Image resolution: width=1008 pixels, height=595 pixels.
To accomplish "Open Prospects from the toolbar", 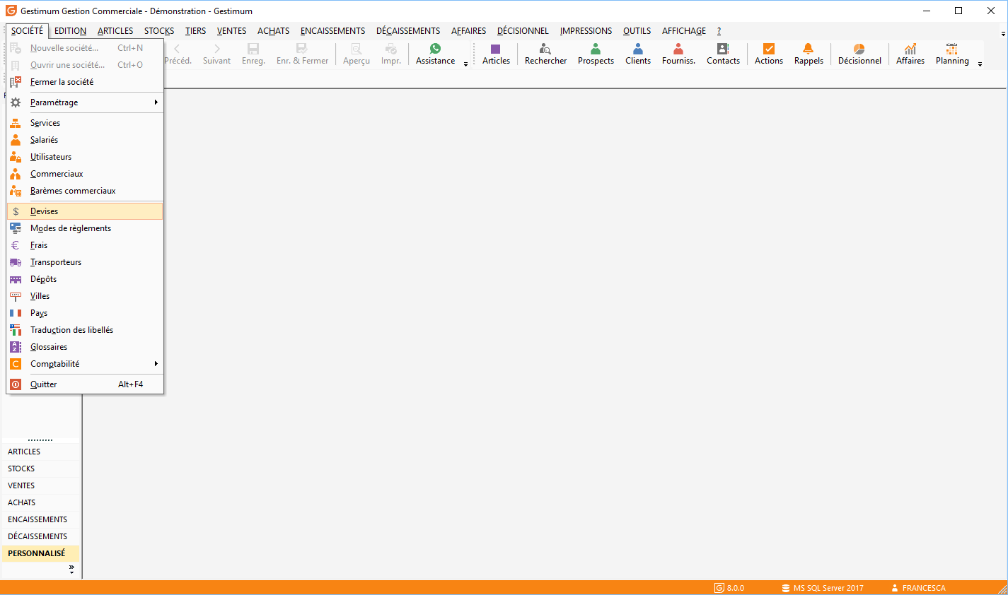I will pyautogui.click(x=596, y=54).
